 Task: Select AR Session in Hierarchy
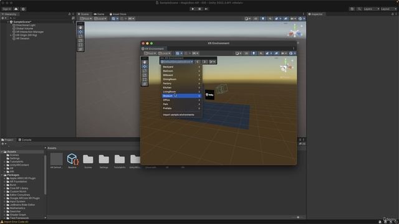point(22,39)
